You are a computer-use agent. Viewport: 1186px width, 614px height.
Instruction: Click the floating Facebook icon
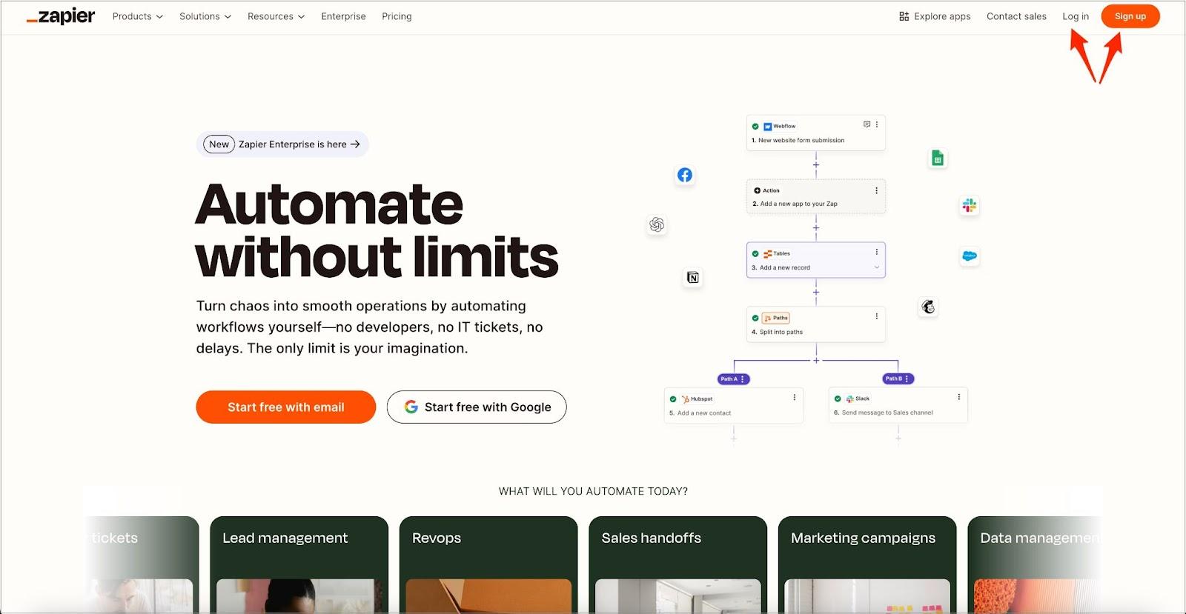point(685,175)
